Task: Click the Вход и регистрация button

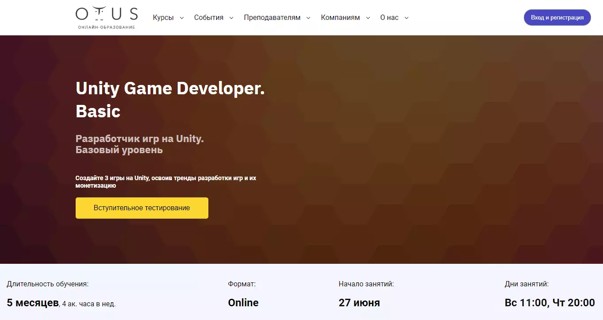Action: click(557, 18)
